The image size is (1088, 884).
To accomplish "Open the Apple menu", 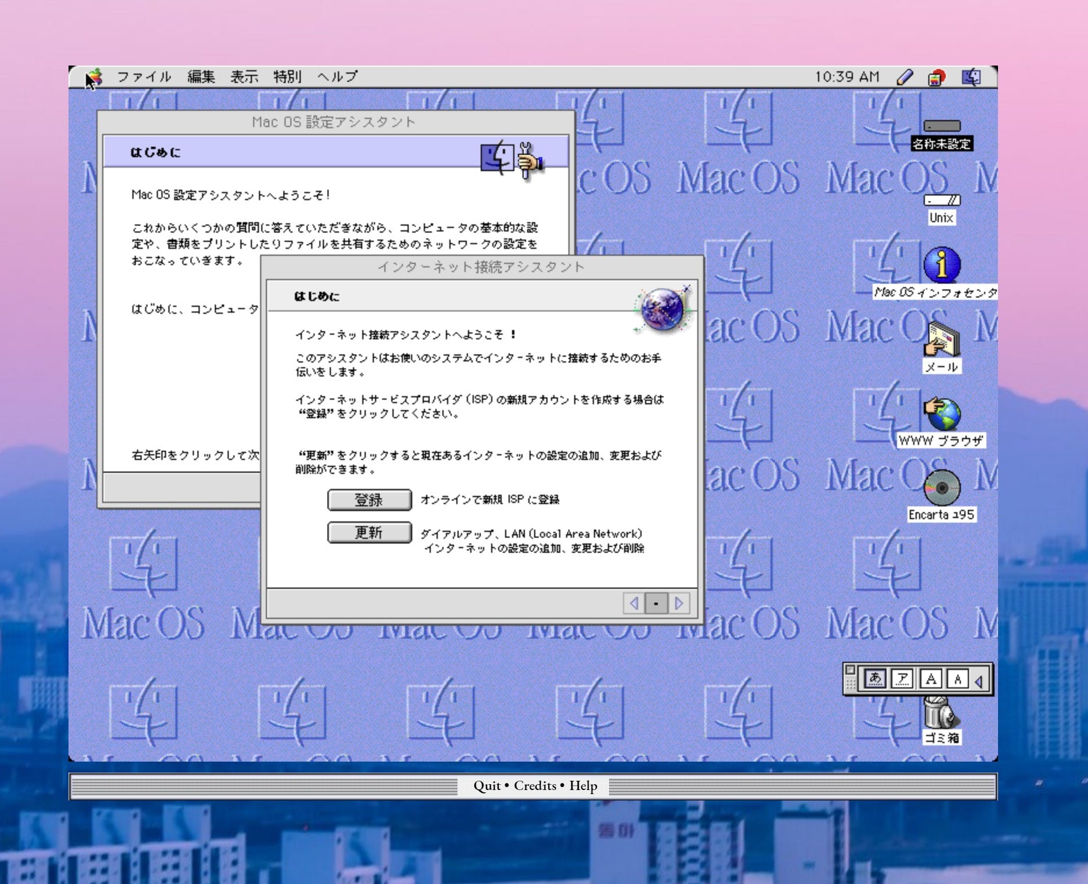I will [x=94, y=77].
